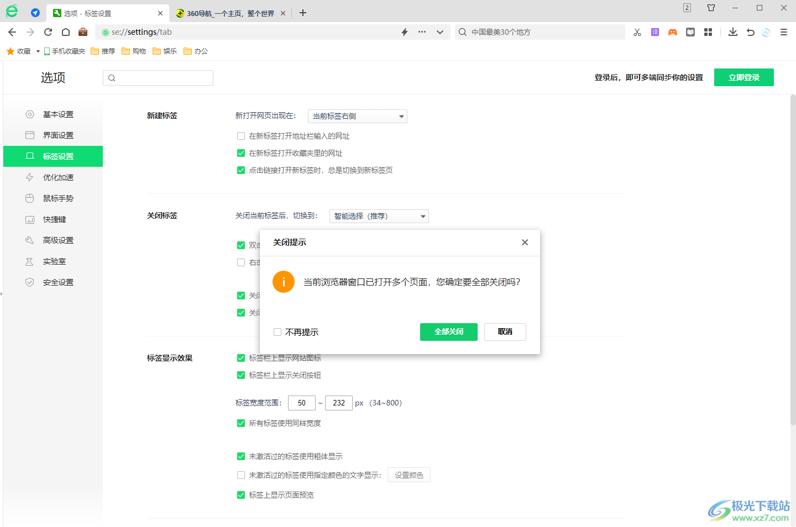The image size is (796, 527).
Task: Check the 不再提示 checkbox in dialog
Action: pos(277,332)
